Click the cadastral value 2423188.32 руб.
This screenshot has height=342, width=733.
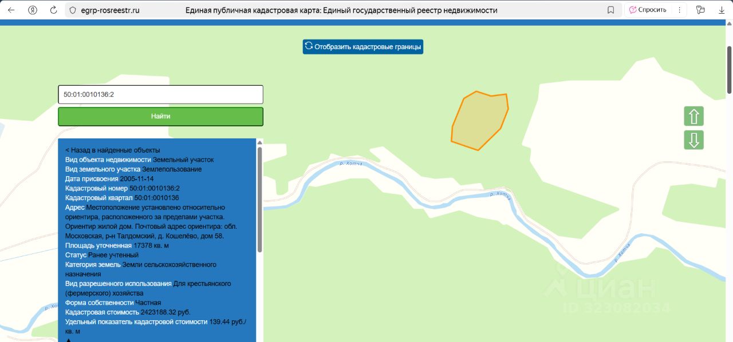tap(165, 312)
